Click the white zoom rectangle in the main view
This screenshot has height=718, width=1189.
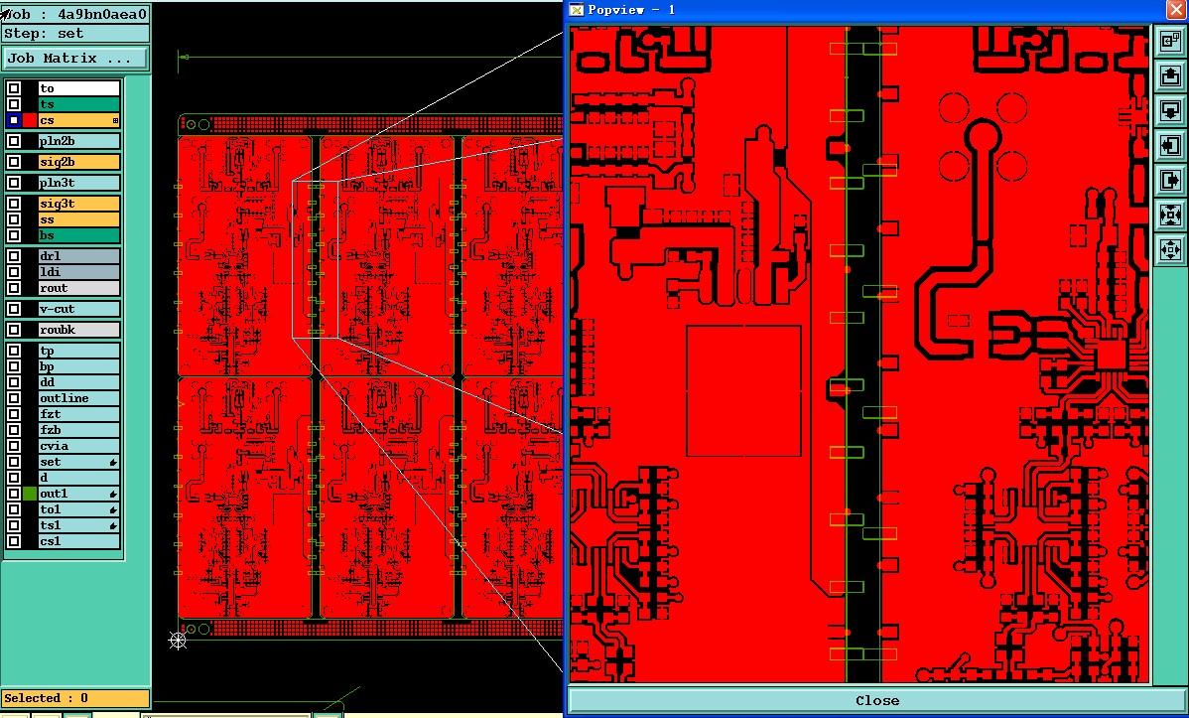tap(315, 259)
